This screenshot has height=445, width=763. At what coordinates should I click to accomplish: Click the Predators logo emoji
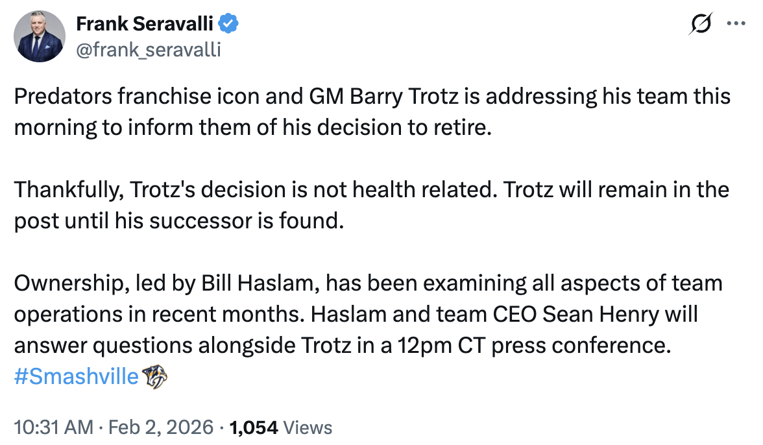(x=154, y=377)
